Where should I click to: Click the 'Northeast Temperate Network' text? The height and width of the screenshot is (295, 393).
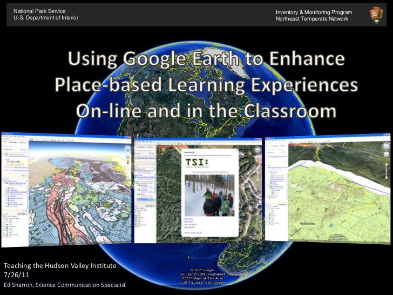(312, 18)
